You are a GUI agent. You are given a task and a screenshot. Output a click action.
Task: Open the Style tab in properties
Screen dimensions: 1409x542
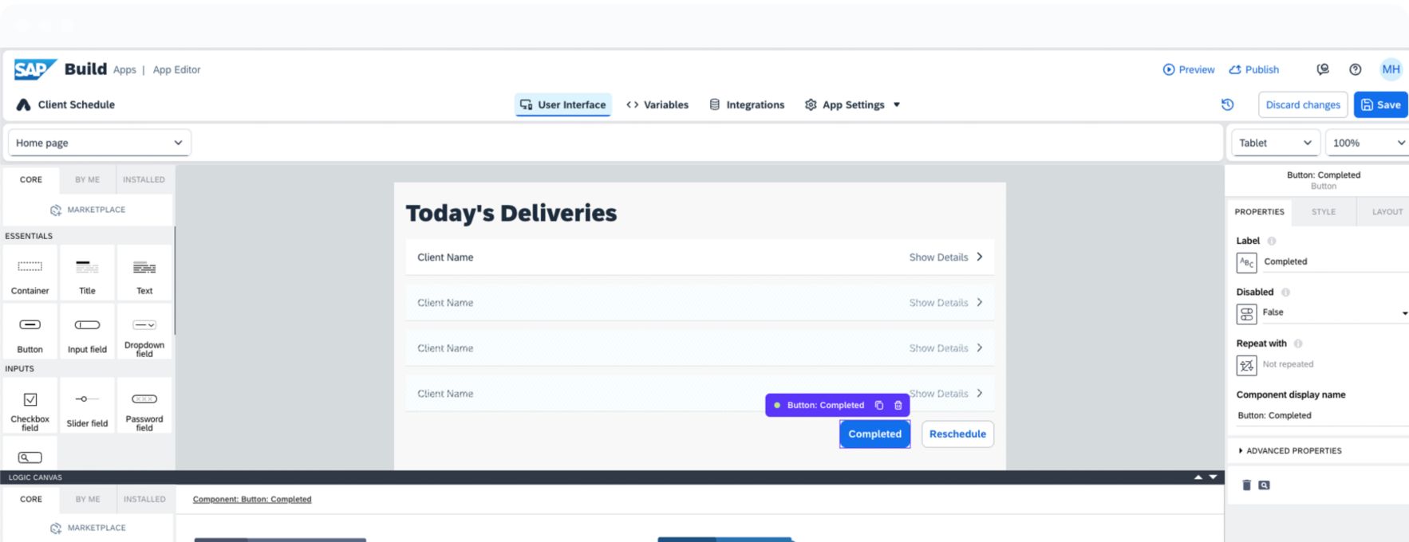[1323, 211]
